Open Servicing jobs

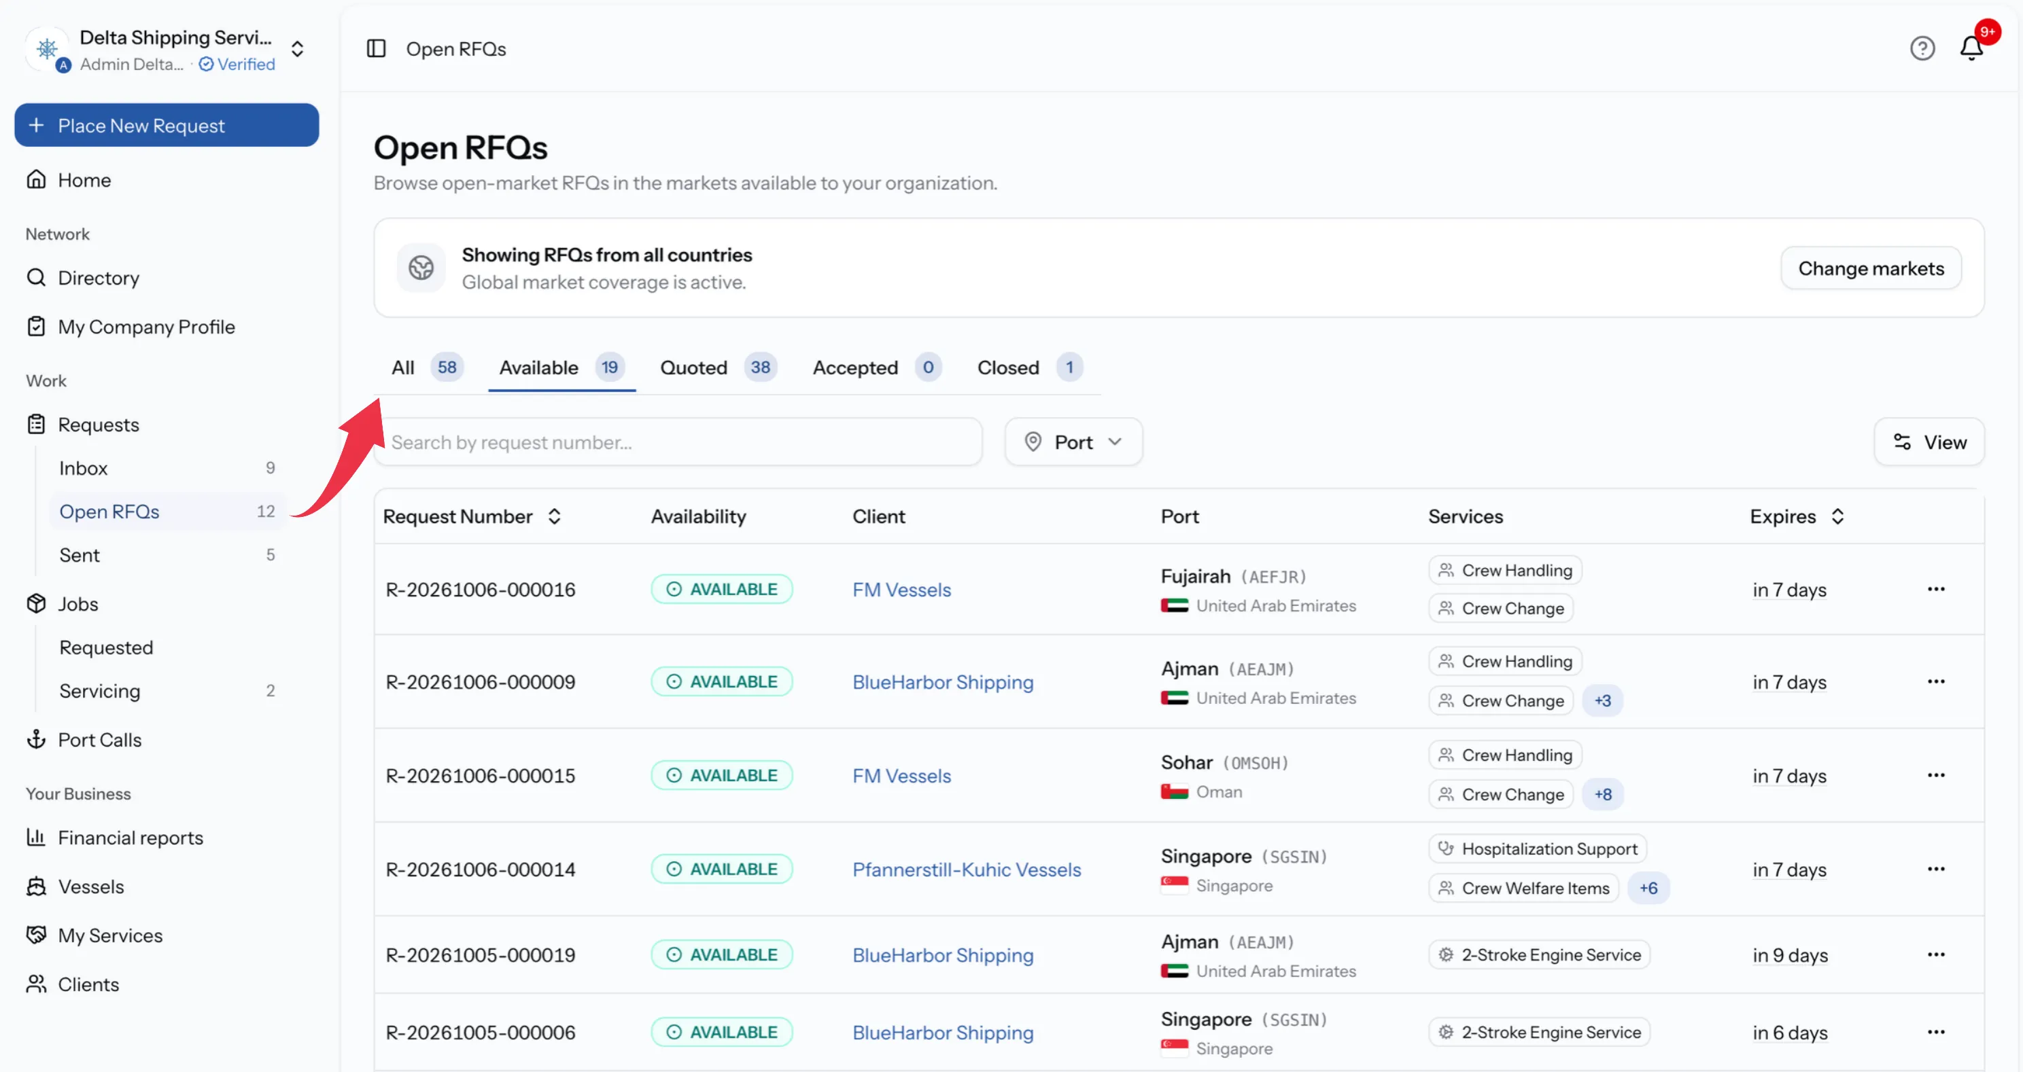pos(167,691)
